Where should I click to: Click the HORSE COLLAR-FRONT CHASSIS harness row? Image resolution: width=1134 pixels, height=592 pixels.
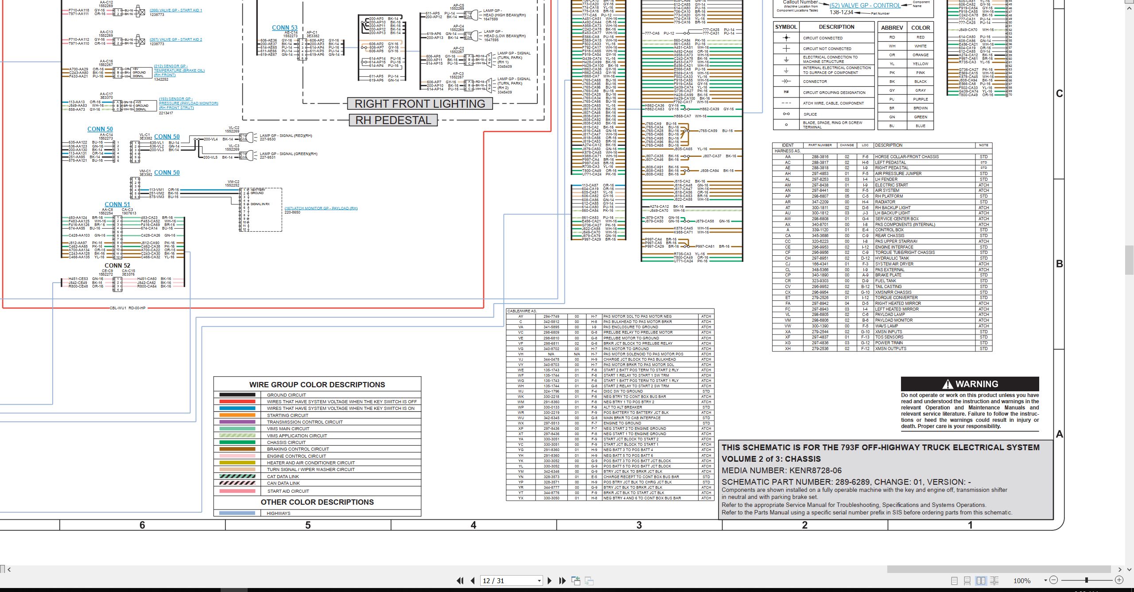point(882,157)
